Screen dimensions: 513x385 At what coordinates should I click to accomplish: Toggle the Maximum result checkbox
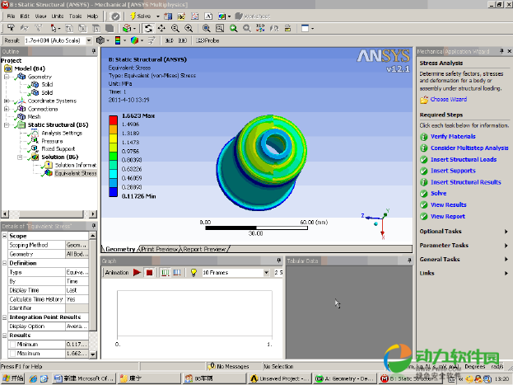pos(12,354)
